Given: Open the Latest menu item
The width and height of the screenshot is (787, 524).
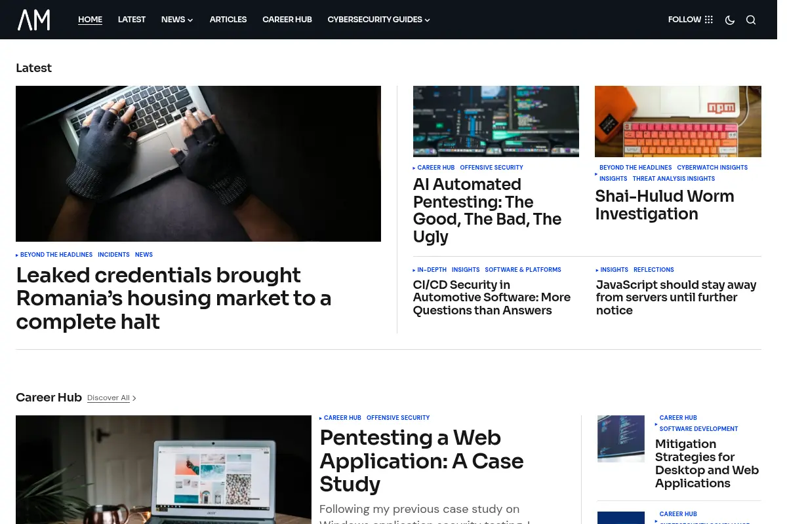Looking at the screenshot, I should tap(132, 20).
